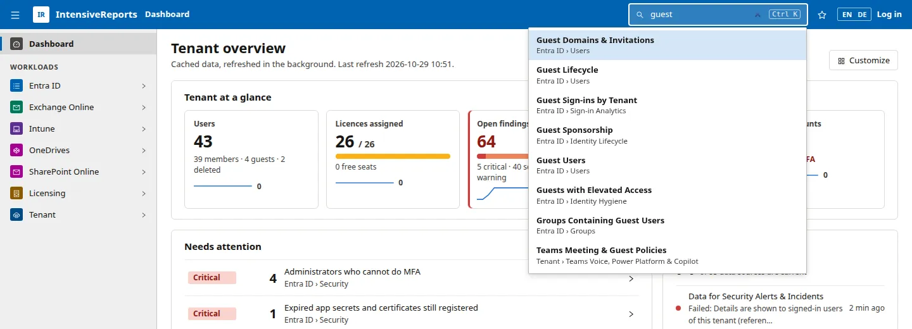The height and width of the screenshot is (329, 912).
Task: Expand the Intune sidebar section
Action: pyautogui.click(x=144, y=129)
